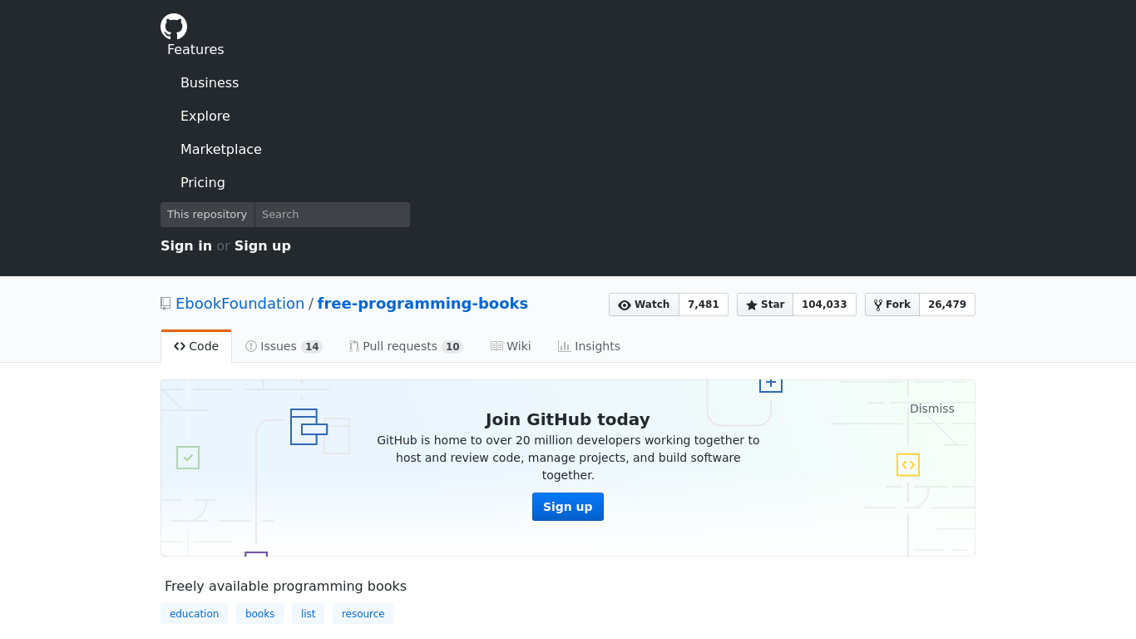Fork the repository
This screenshot has width=1136, height=639.
[x=892, y=305]
